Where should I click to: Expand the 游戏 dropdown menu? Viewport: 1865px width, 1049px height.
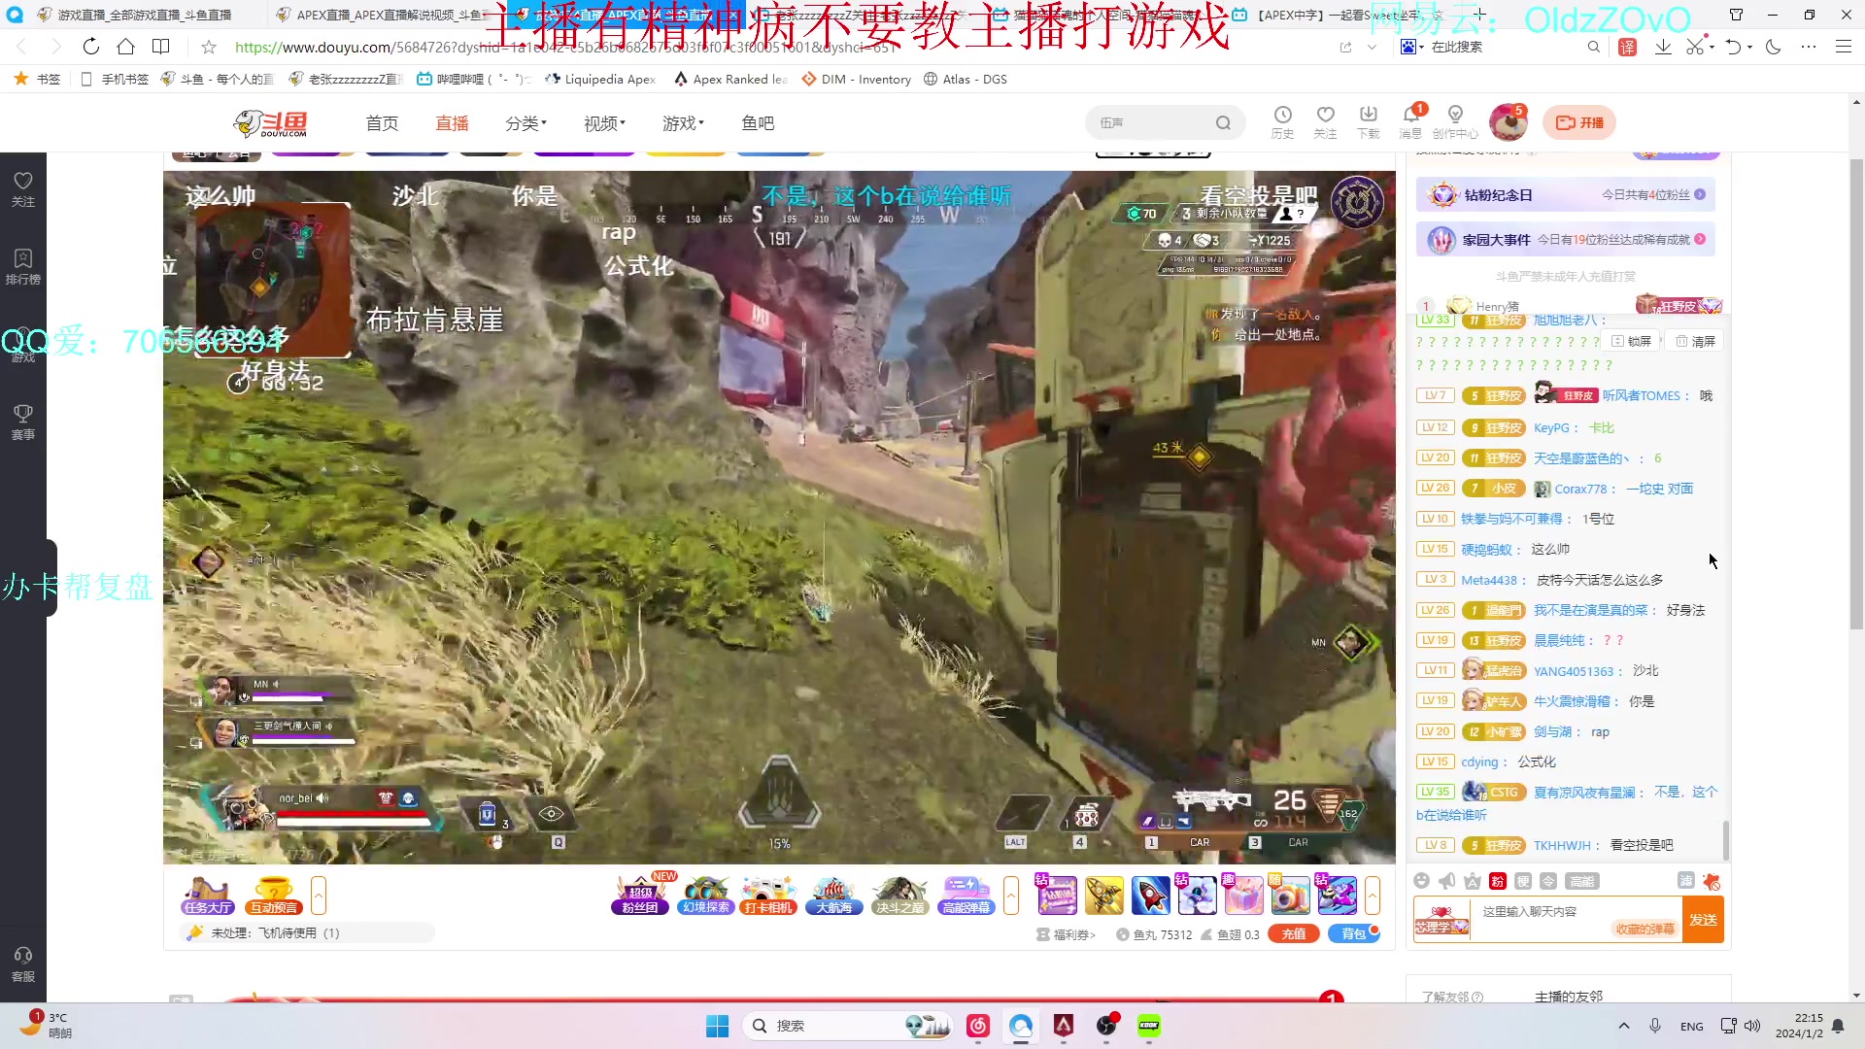(x=683, y=123)
